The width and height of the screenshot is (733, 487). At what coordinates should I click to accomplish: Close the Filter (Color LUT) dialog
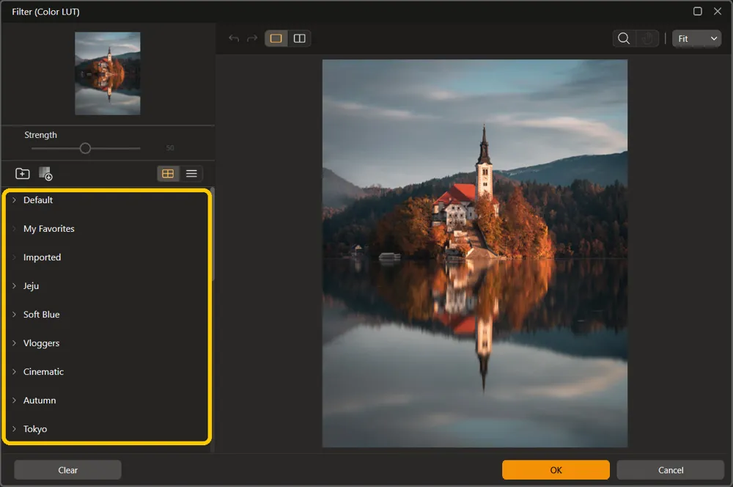pos(718,11)
